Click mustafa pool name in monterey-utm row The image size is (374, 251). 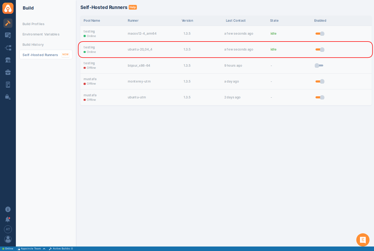(90, 79)
